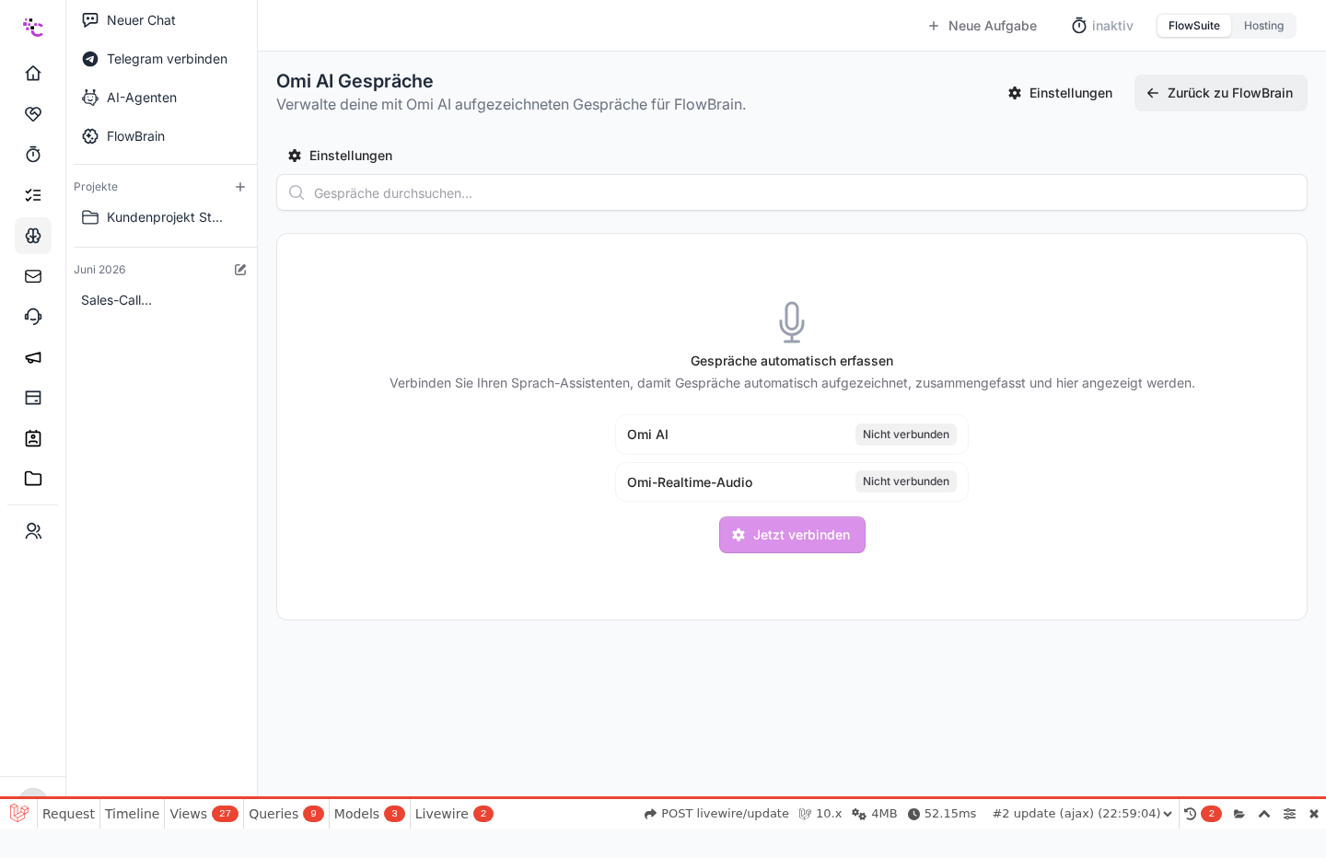Click the Jetzt verbinden button

click(792, 535)
